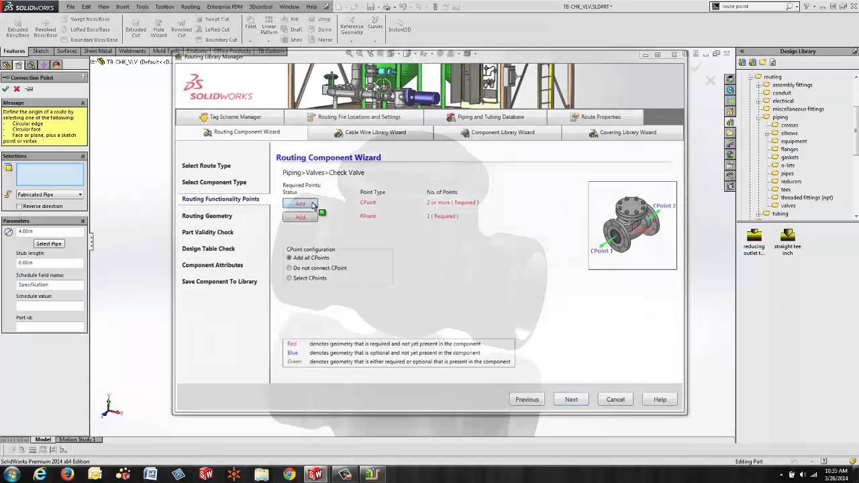Open the Routing menu

pos(190,7)
